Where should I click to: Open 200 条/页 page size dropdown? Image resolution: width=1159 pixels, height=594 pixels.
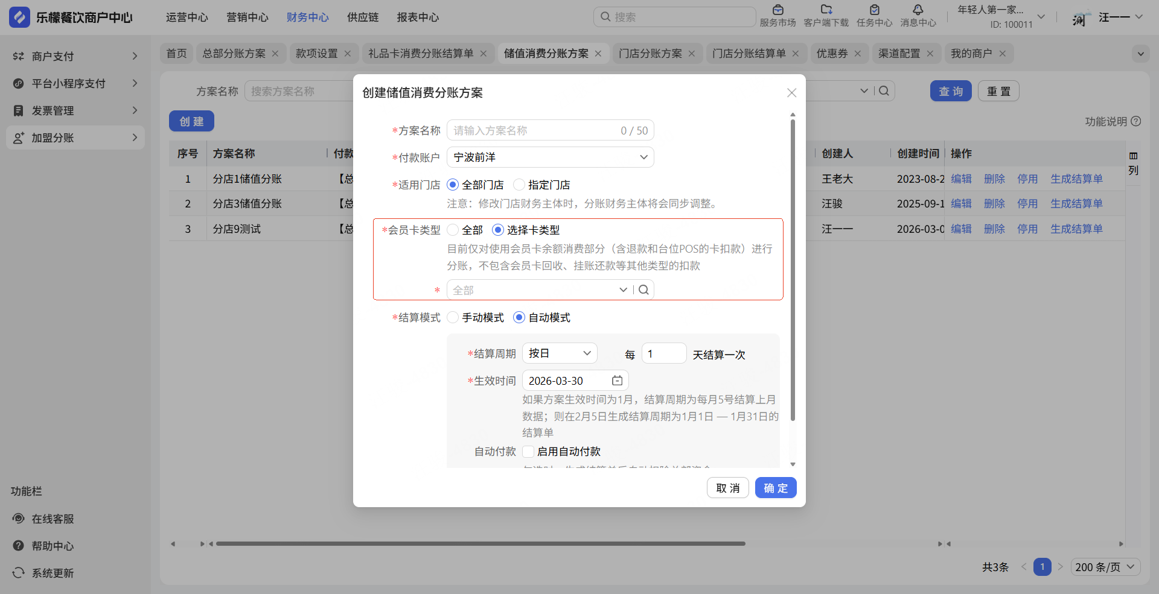click(1106, 567)
